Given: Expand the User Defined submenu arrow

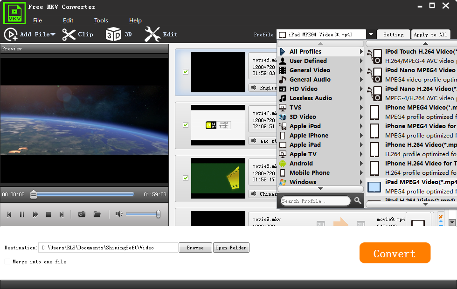Looking at the screenshot, I should 361,61.
